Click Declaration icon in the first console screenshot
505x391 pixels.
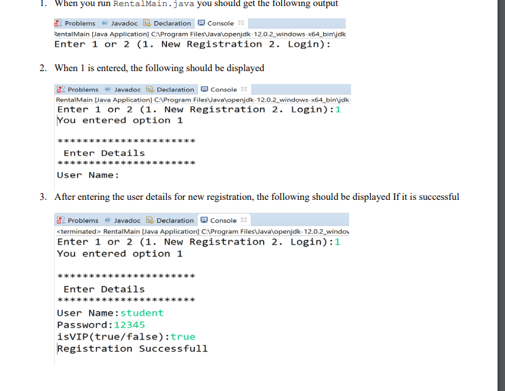[x=147, y=23]
